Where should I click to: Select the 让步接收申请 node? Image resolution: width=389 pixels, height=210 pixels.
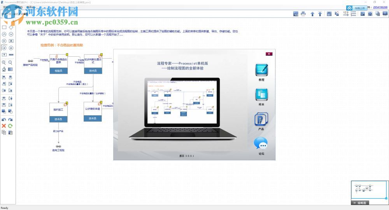tap(93, 112)
